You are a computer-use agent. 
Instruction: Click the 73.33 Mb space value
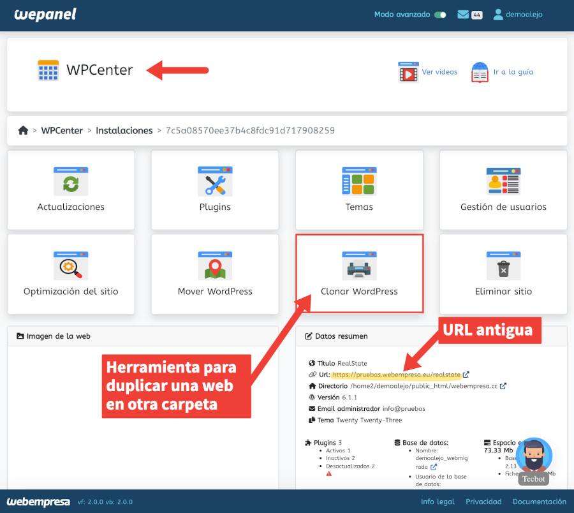[x=498, y=450]
